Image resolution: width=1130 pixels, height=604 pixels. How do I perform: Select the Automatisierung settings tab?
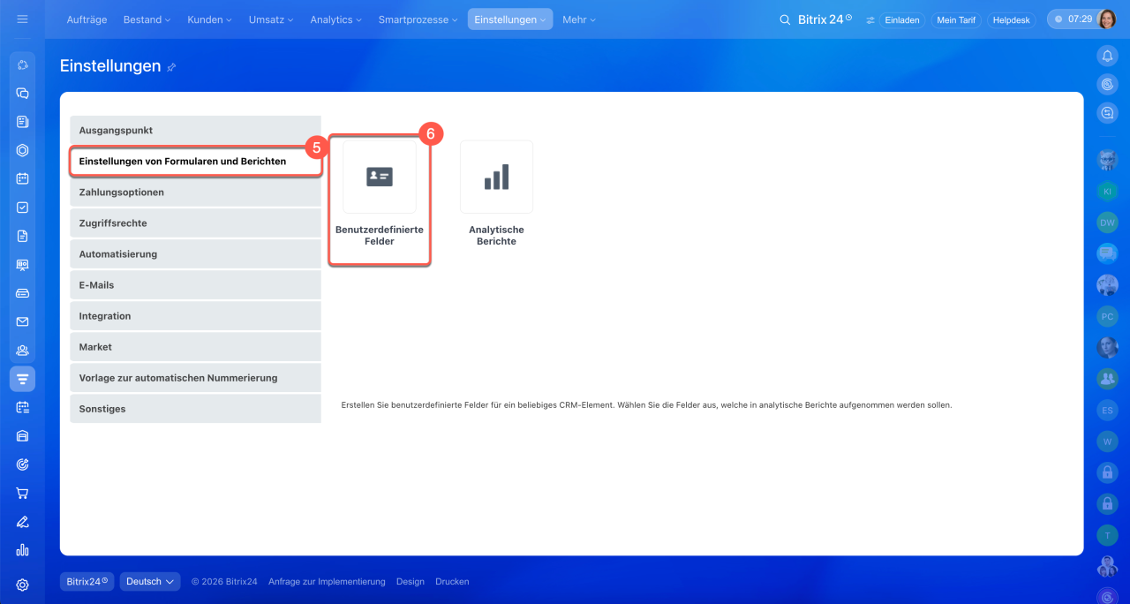click(195, 253)
